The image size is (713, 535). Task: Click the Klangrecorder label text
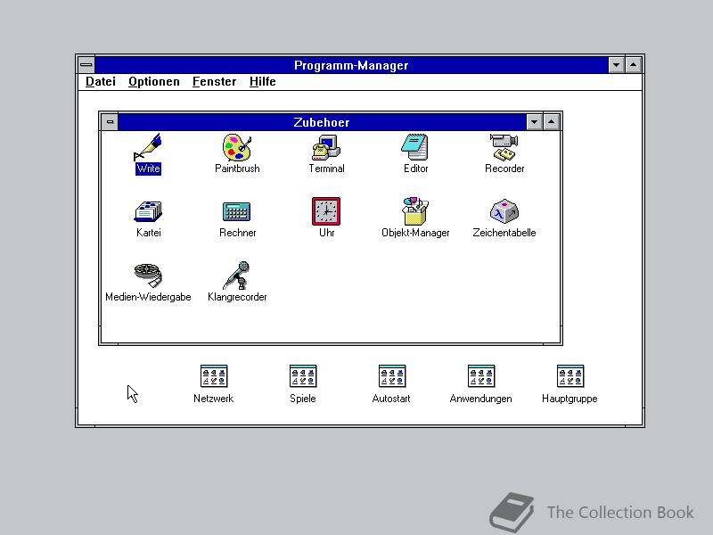tap(237, 297)
